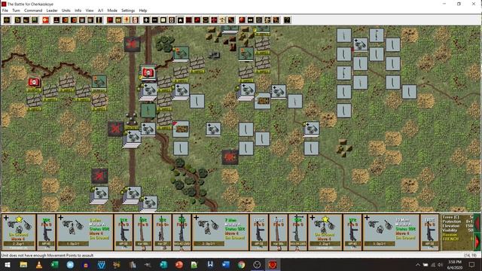482x271 pixels.
Task: Expand the system tray hidden icons chevron
Action: (x=418, y=264)
